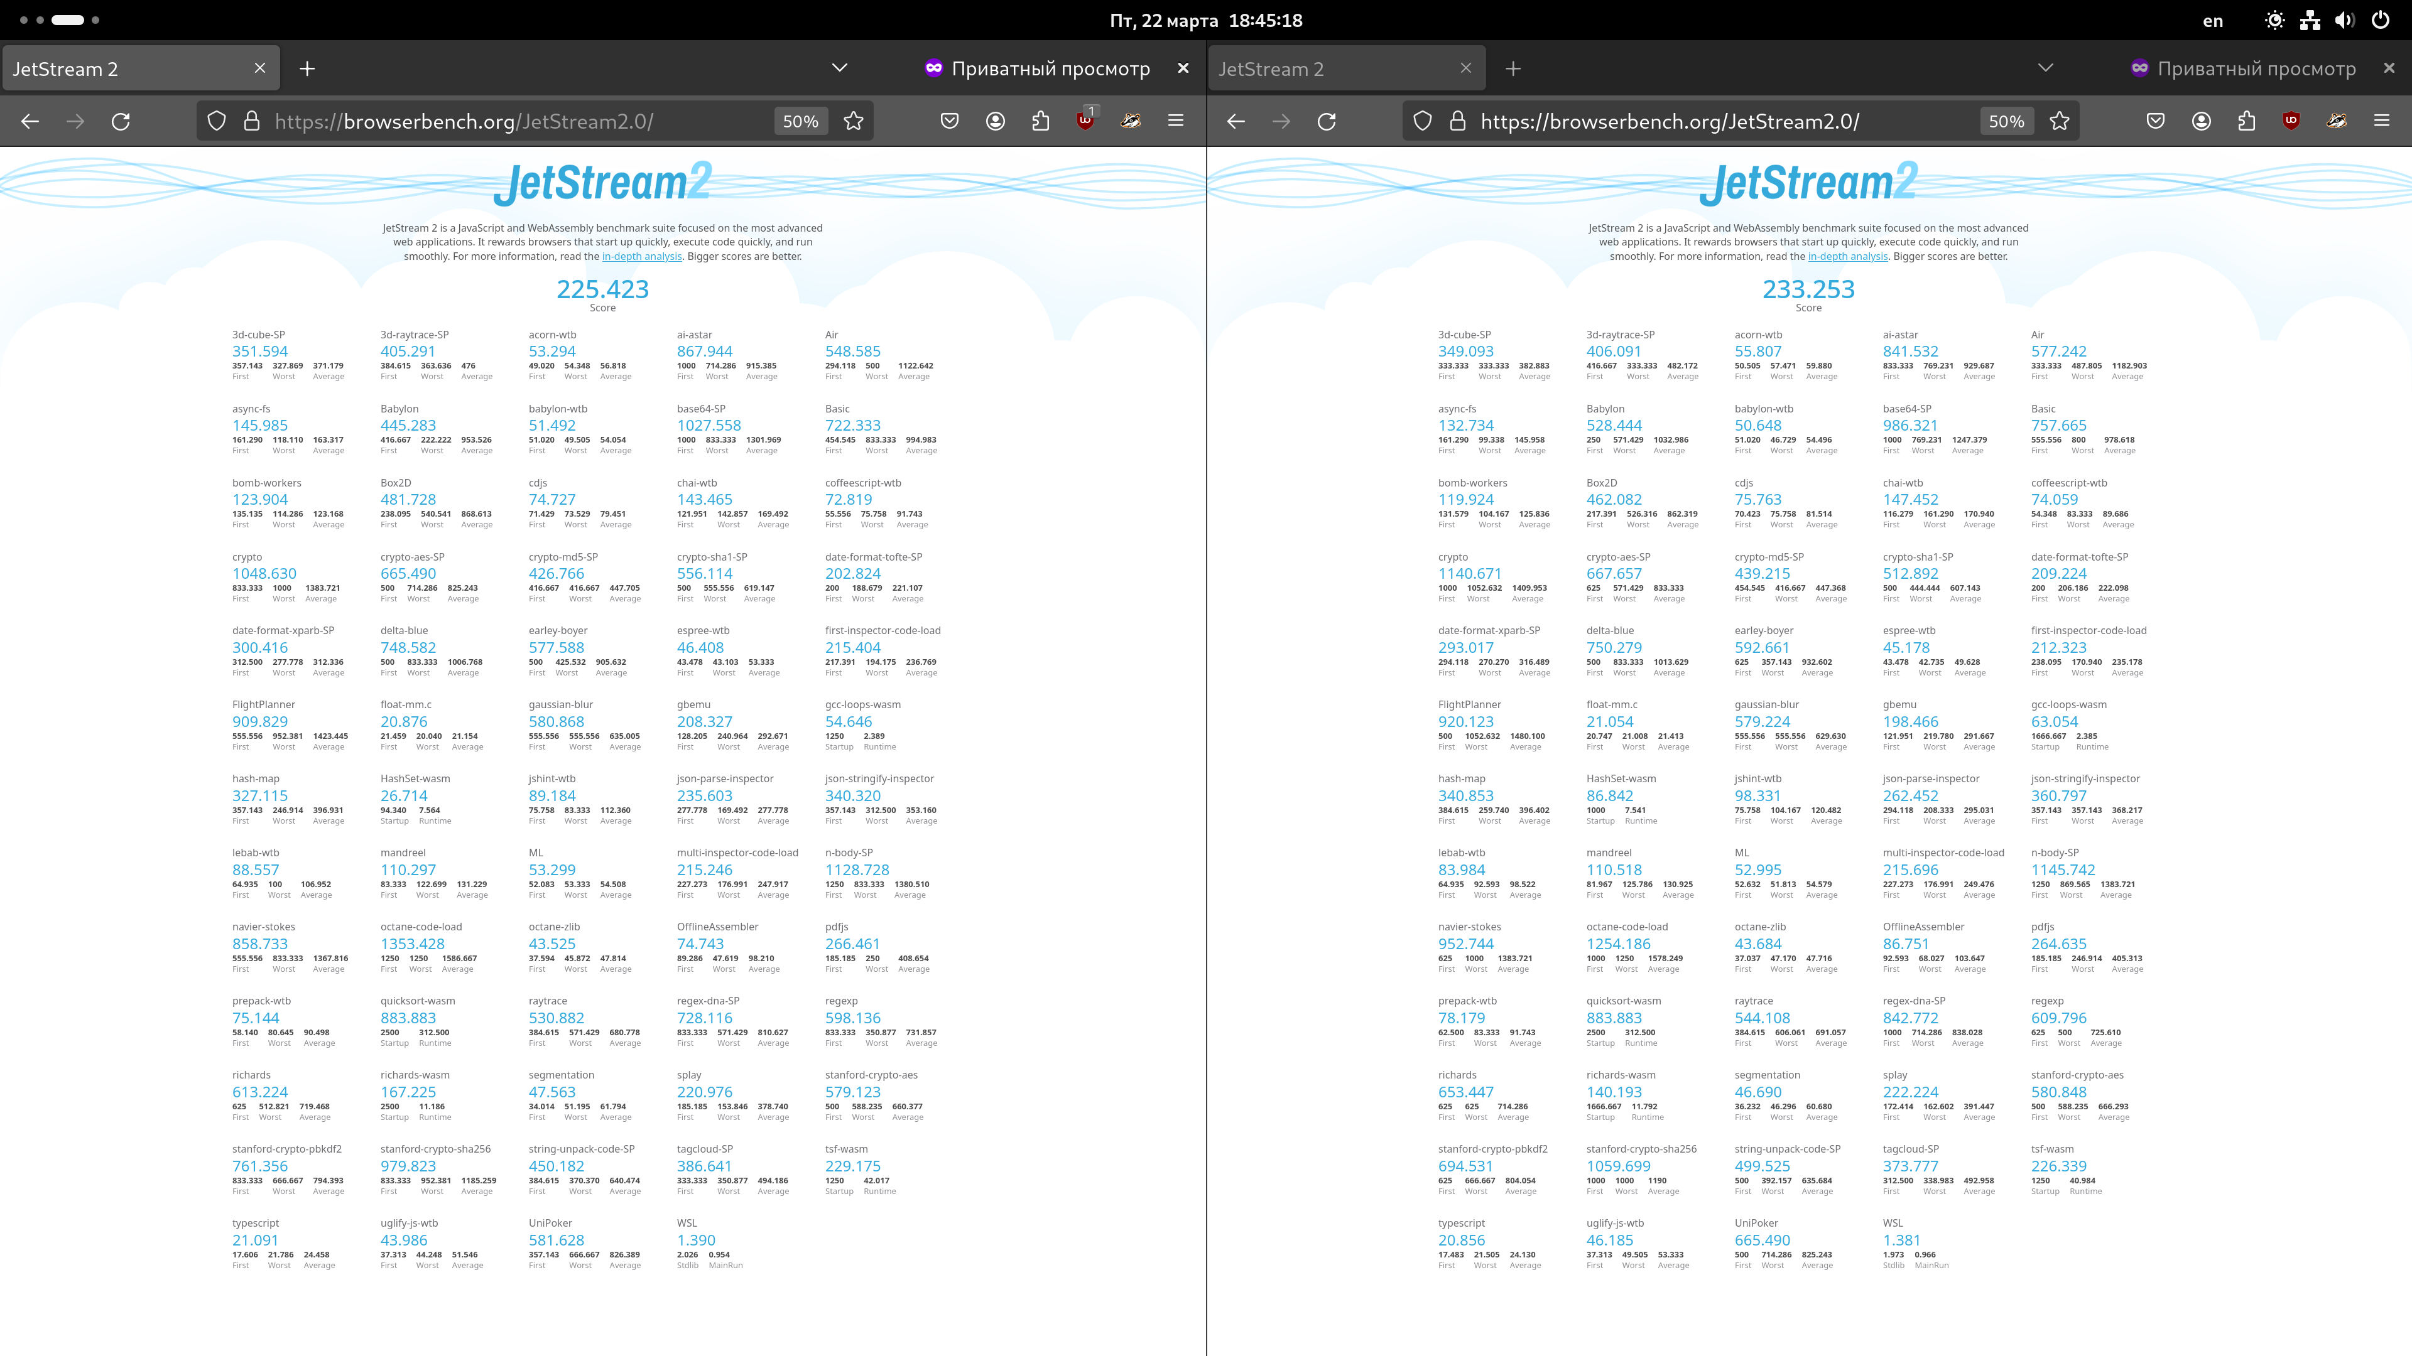Open the Firefox account menu in left window
Viewport: 2412px width, 1356px height.
click(x=996, y=121)
